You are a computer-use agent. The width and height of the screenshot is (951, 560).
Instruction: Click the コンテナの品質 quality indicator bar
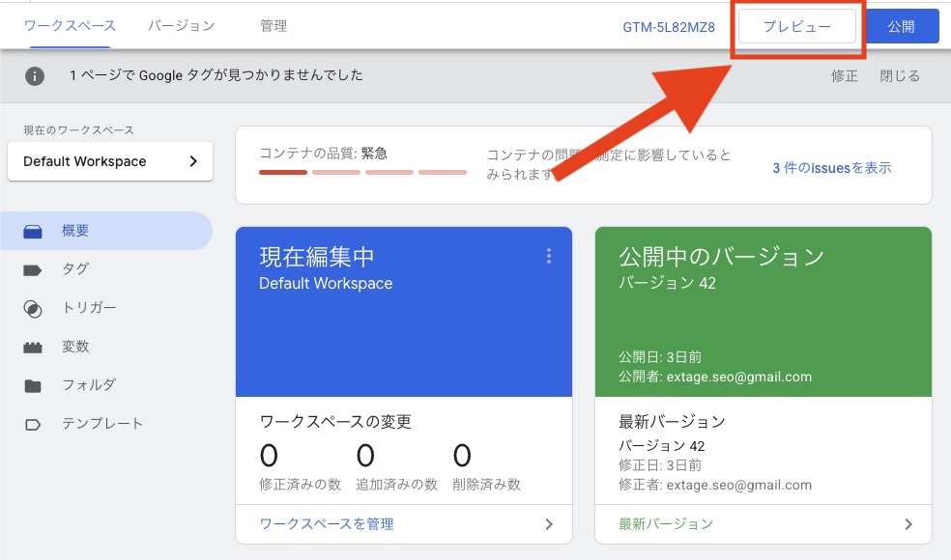click(362, 173)
